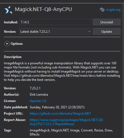Screen dimensions: 124x138
Task: Visit the GitHub project URL link
Action: click(60, 114)
